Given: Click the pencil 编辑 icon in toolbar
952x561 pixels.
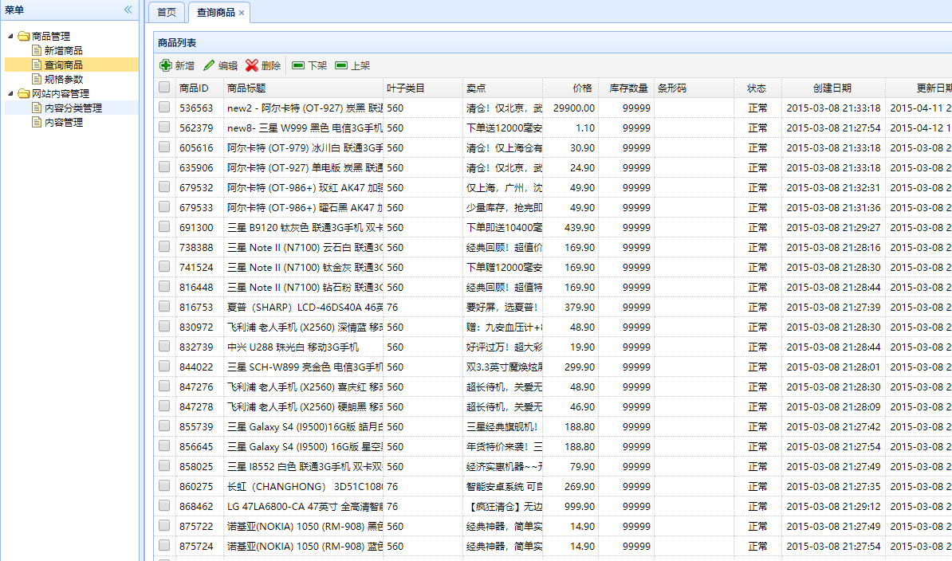Looking at the screenshot, I should (x=209, y=66).
